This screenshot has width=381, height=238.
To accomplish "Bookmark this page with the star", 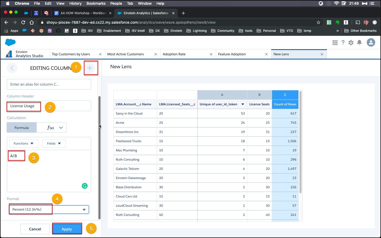I will (318, 22).
